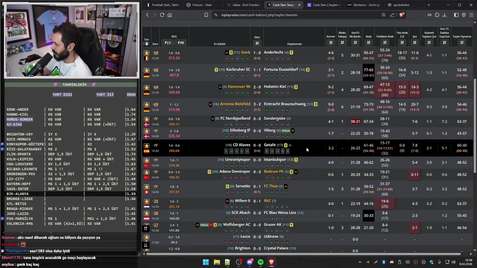Click the trash icon under Fav header
Image resolution: width=477 pixels, height=268 pixels.
(x=146, y=44)
